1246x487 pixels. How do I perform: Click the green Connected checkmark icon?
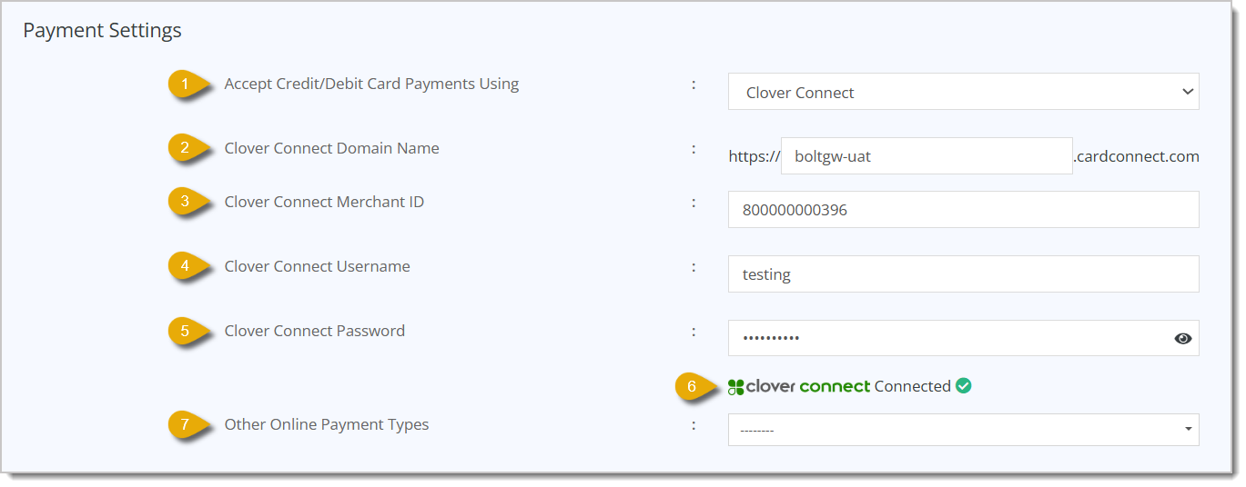[964, 386]
